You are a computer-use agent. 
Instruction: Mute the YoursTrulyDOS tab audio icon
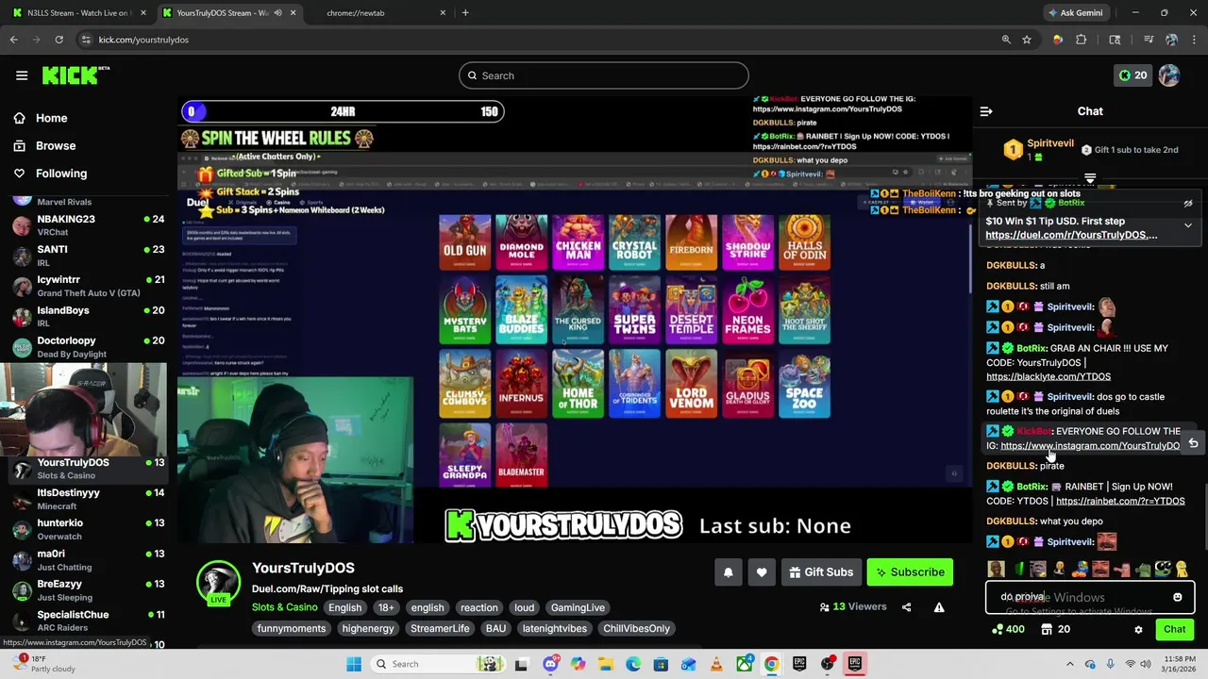pos(277,13)
